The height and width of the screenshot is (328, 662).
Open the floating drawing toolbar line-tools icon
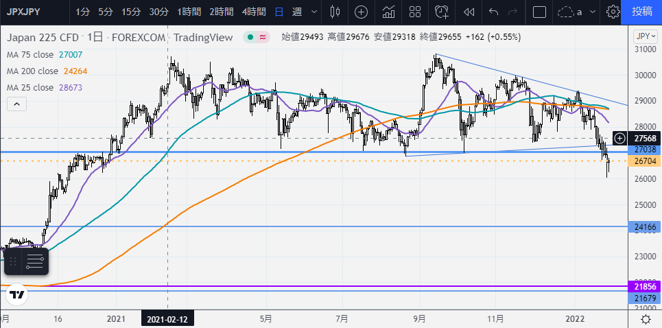[x=34, y=261]
